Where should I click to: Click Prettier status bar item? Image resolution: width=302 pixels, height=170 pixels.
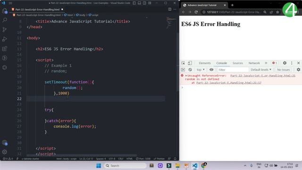click(x=159, y=159)
